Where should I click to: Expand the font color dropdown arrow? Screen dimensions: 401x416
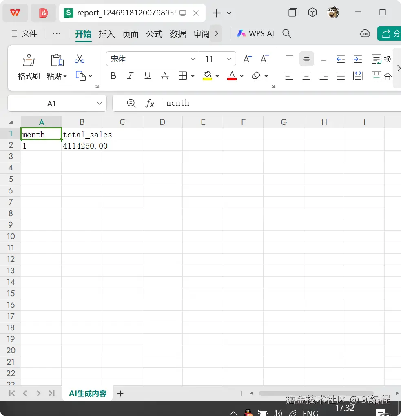[241, 76]
